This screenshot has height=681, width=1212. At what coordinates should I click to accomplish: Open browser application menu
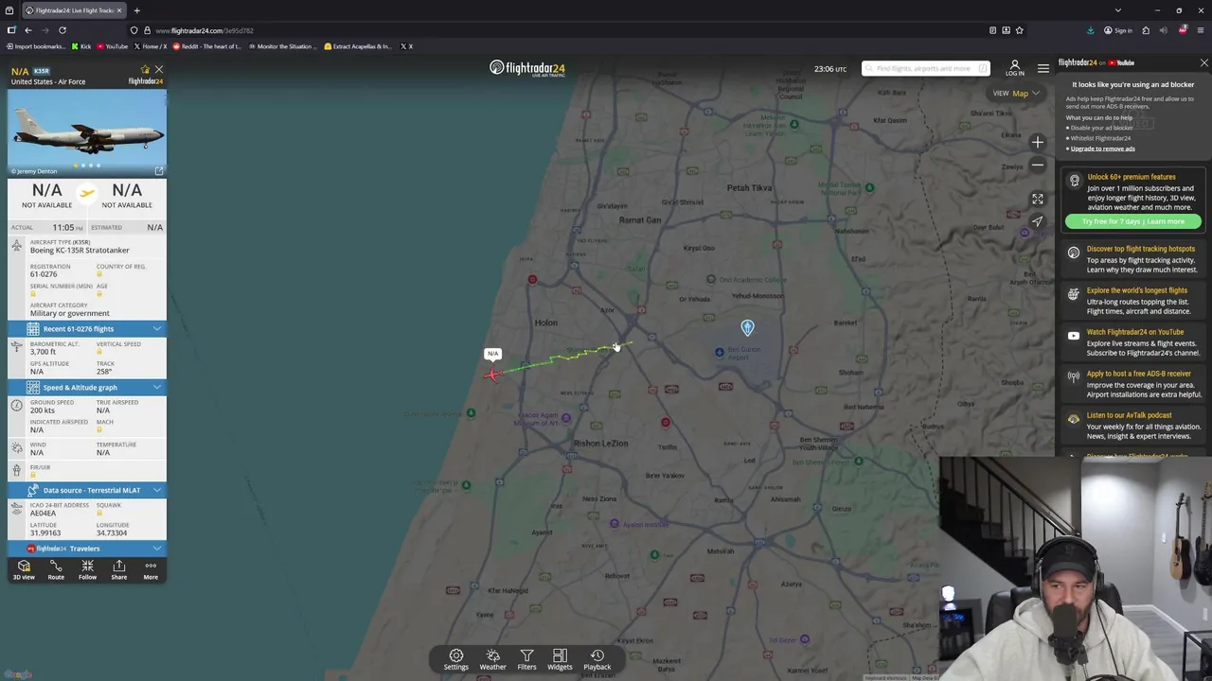point(1200,30)
